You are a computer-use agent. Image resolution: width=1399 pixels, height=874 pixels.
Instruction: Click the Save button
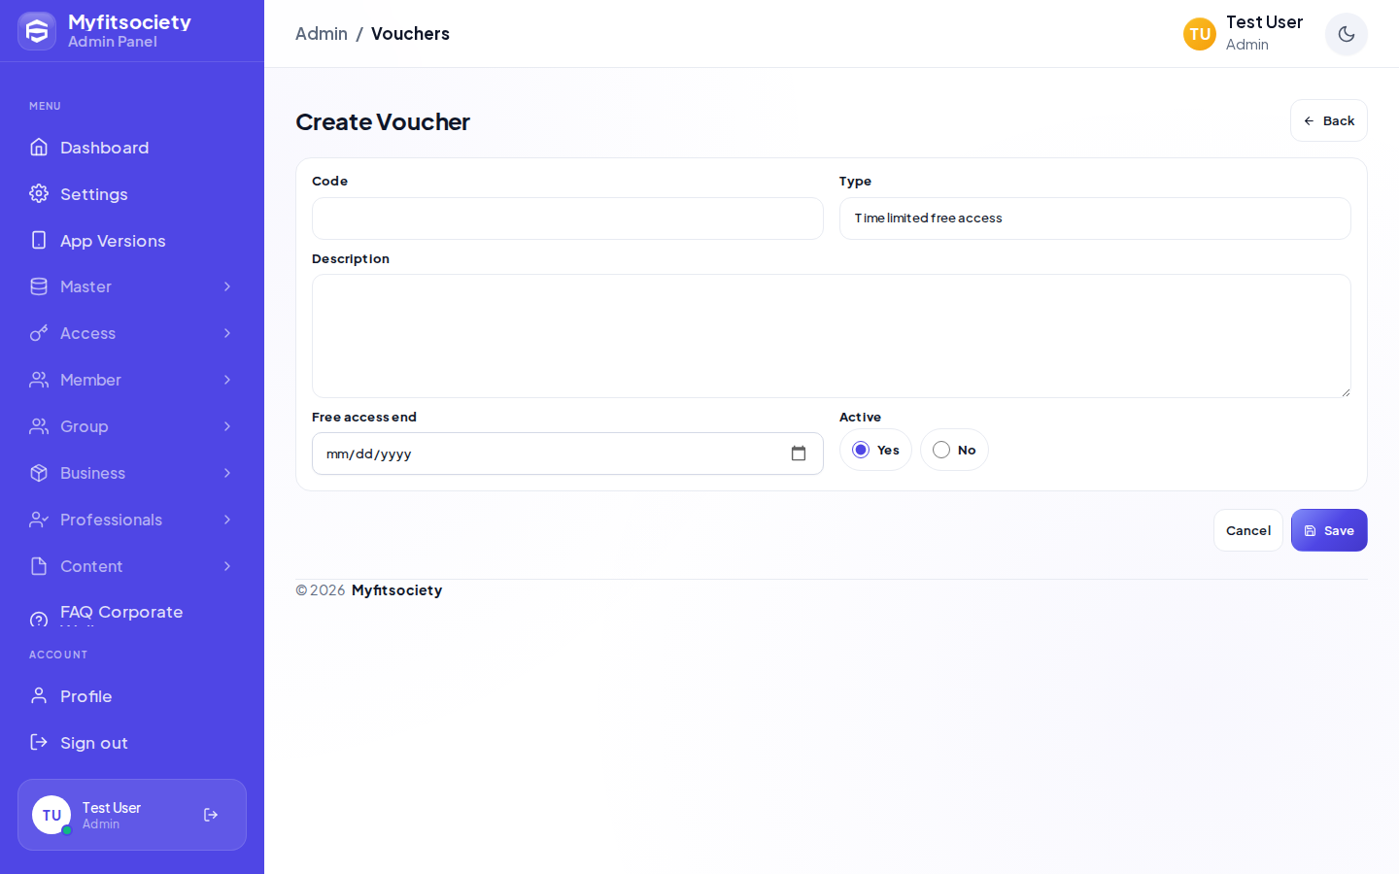pos(1329,530)
